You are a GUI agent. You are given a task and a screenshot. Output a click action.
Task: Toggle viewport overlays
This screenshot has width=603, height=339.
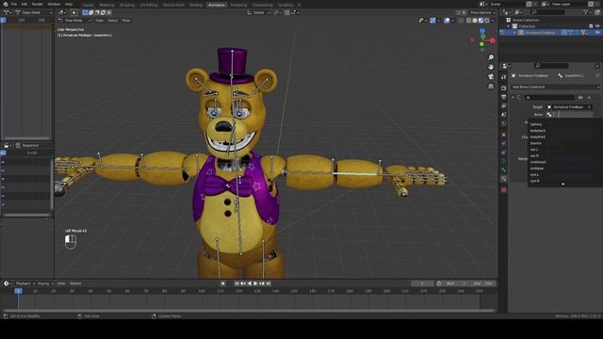pos(447,21)
